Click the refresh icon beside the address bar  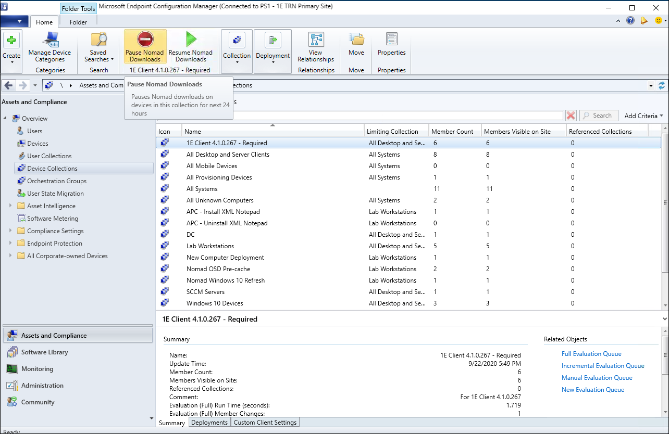(x=662, y=85)
